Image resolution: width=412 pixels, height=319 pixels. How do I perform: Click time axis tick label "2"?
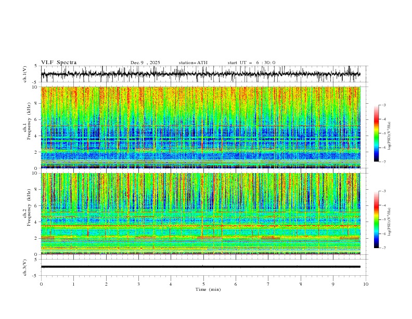pos(106,284)
